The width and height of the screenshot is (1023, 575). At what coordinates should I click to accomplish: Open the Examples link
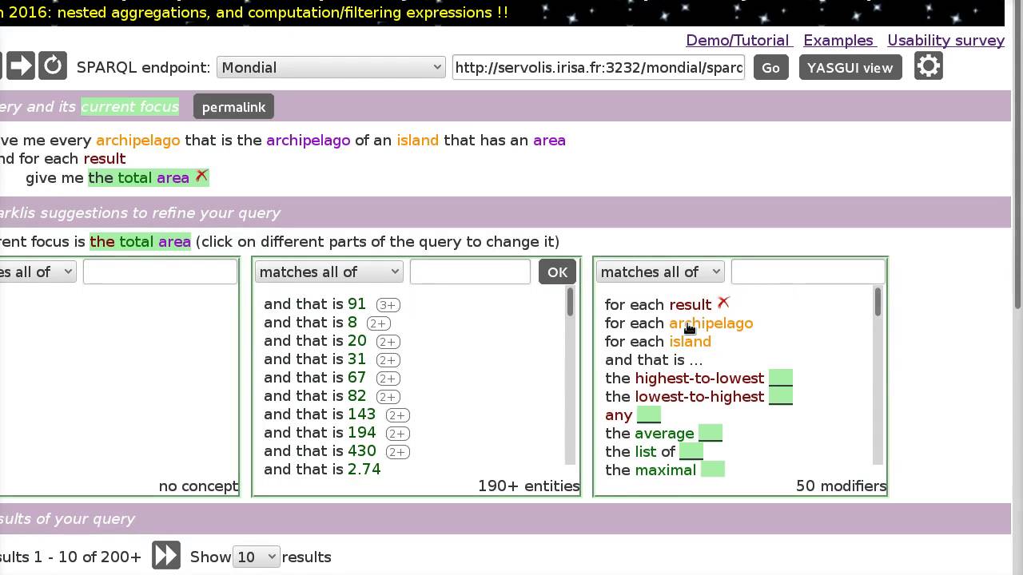click(840, 40)
